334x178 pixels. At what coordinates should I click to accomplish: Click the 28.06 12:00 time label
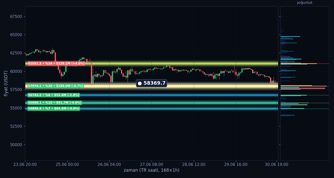[x=194, y=165]
